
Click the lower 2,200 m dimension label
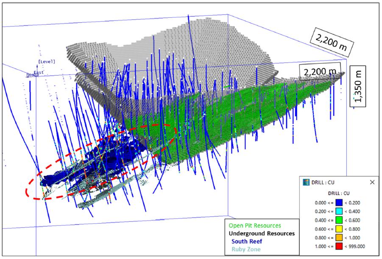pos(320,71)
